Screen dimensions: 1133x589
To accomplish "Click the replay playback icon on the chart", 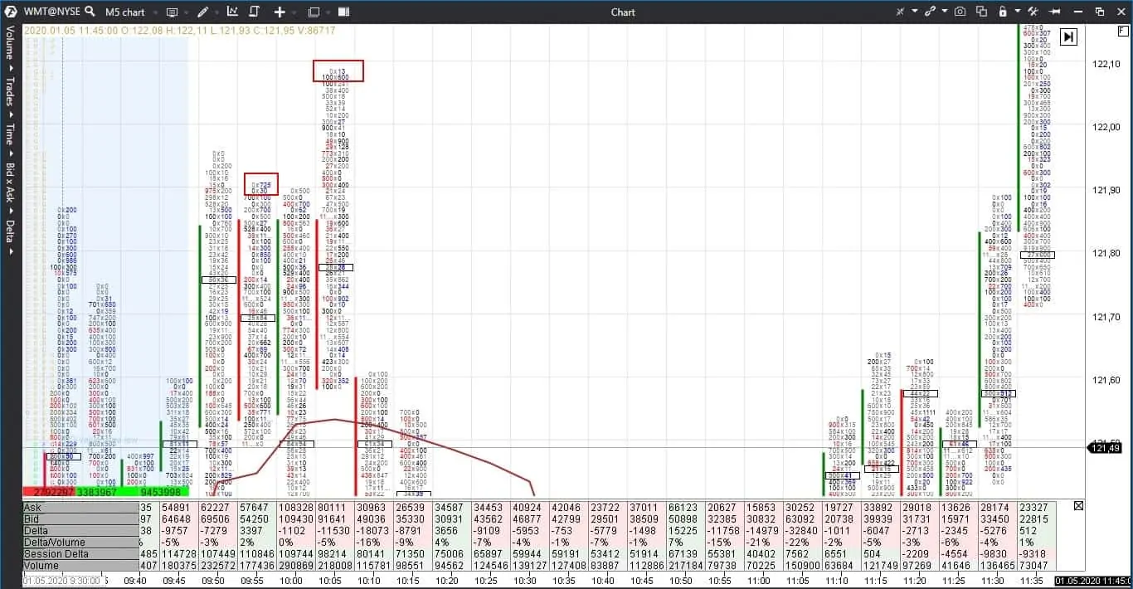I will (x=1068, y=37).
